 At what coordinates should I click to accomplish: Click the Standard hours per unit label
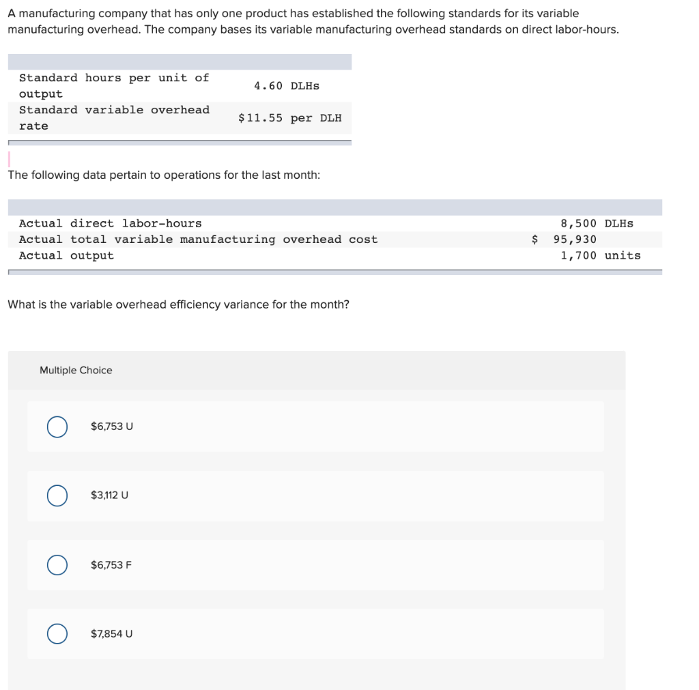114,86
